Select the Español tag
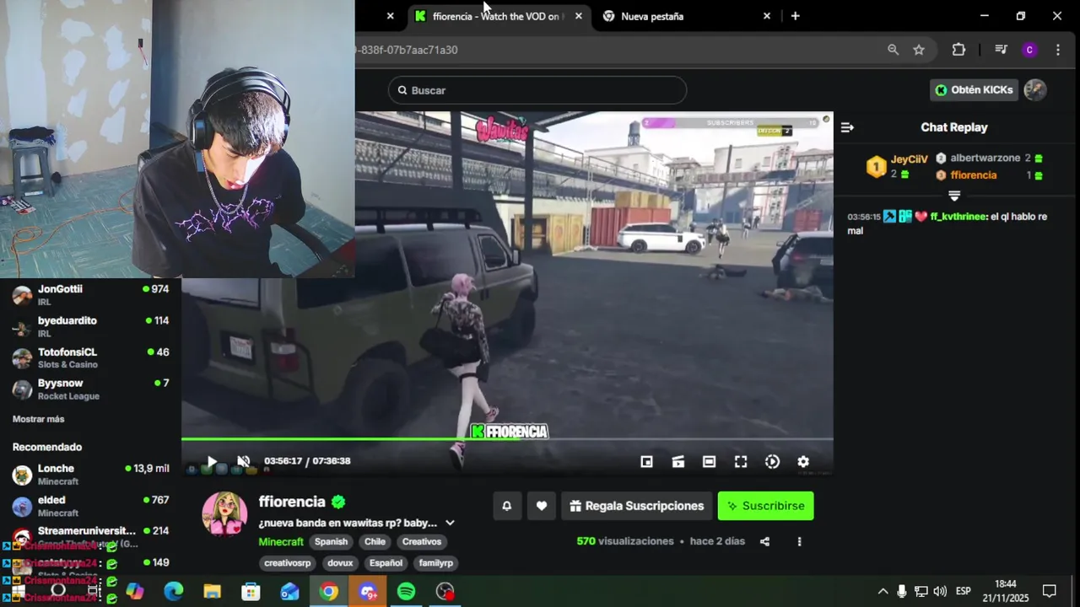 pyautogui.click(x=386, y=562)
